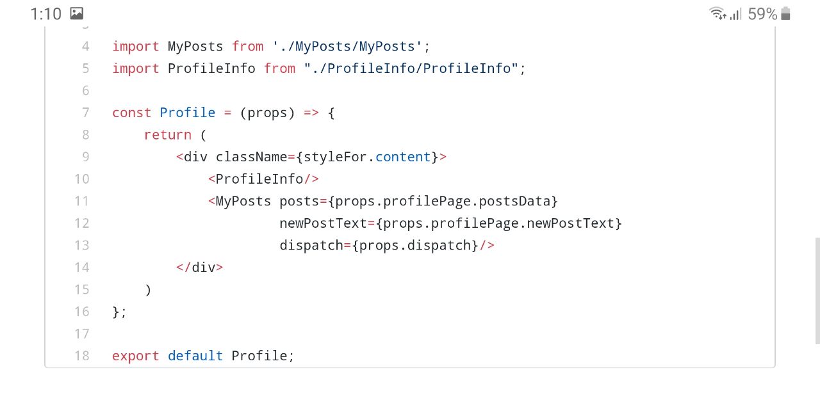Select line number 18
The image size is (820, 398).
click(x=81, y=356)
